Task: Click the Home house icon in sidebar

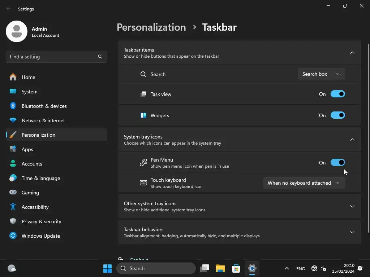Action: (13, 77)
